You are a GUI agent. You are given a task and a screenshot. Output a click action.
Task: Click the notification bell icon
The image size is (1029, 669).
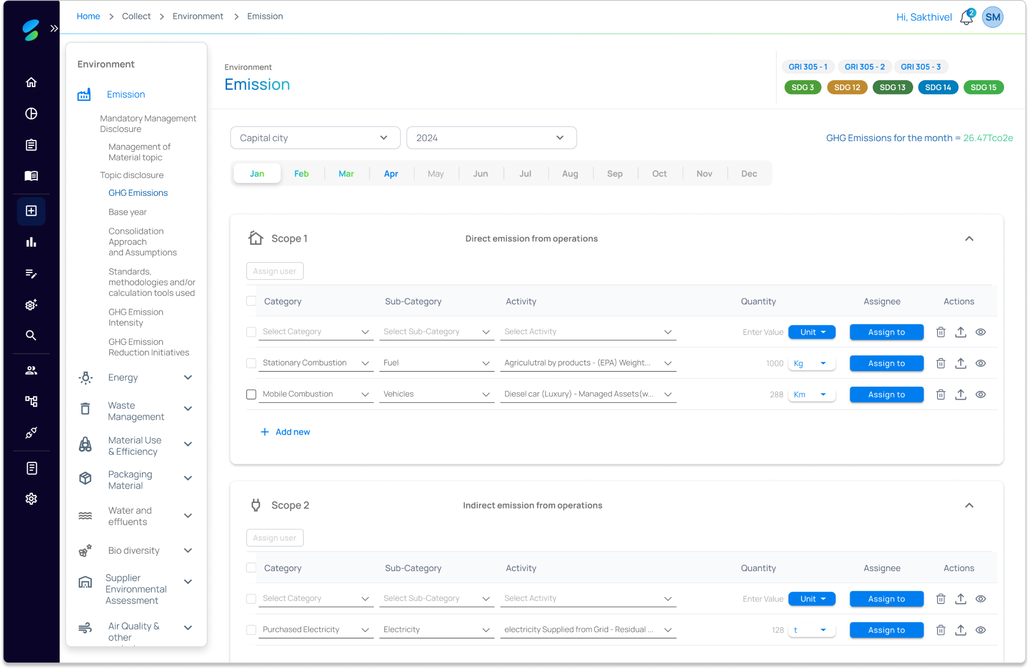pyautogui.click(x=966, y=18)
